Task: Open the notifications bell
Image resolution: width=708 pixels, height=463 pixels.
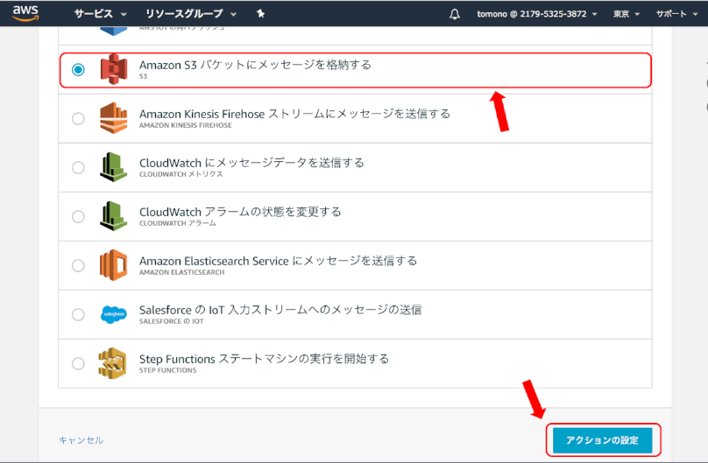Action: 455,14
